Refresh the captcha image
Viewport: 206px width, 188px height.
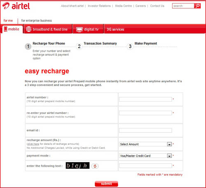point(95,166)
